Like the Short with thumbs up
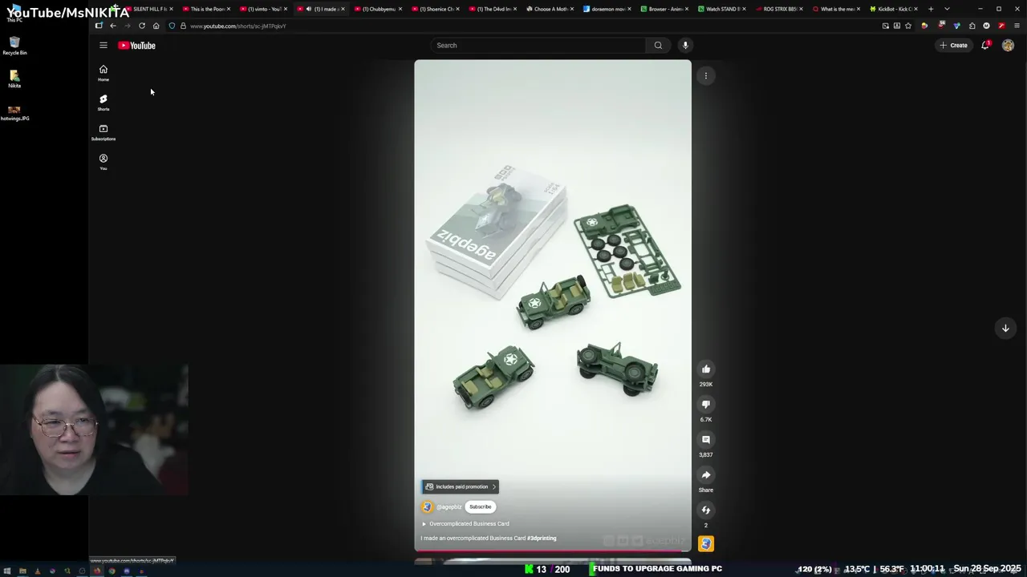This screenshot has height=577, width=1027. [706, 369]
